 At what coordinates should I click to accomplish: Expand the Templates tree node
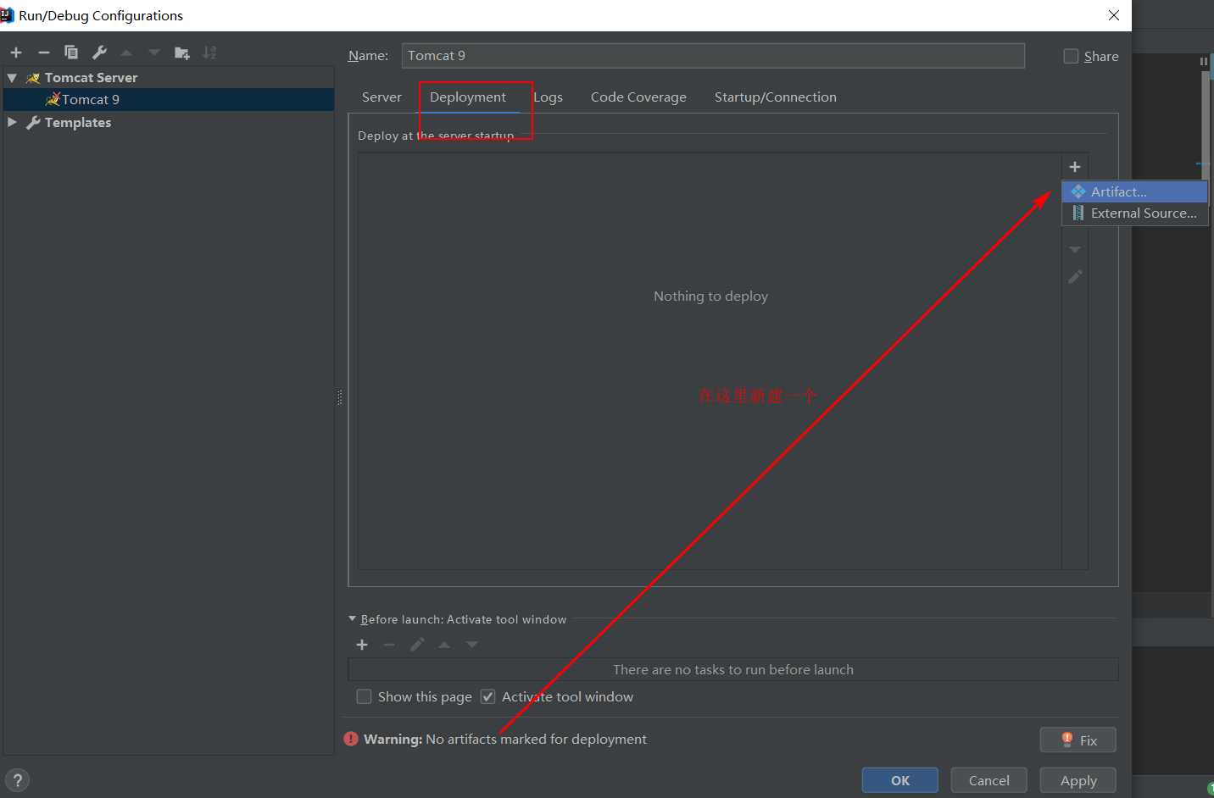(x=12, y=122)
